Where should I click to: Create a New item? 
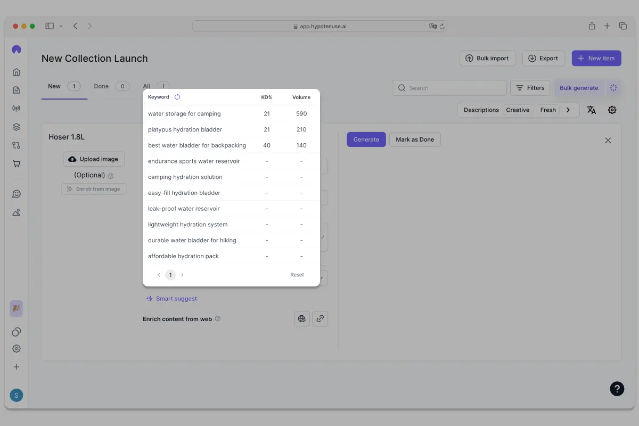pos(596,59)
